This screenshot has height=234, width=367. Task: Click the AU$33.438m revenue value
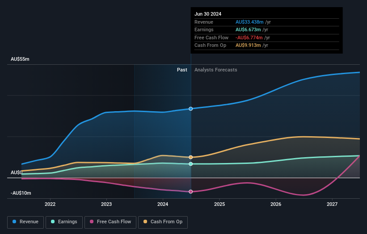(249, 22)
